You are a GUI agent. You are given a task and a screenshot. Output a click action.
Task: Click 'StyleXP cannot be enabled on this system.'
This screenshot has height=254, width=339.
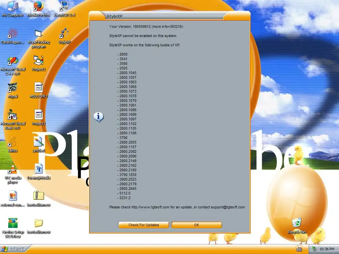click(x=143, y=36)
